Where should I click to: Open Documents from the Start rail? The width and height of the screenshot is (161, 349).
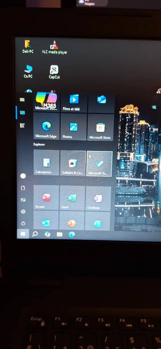click(x=23, y=188)
